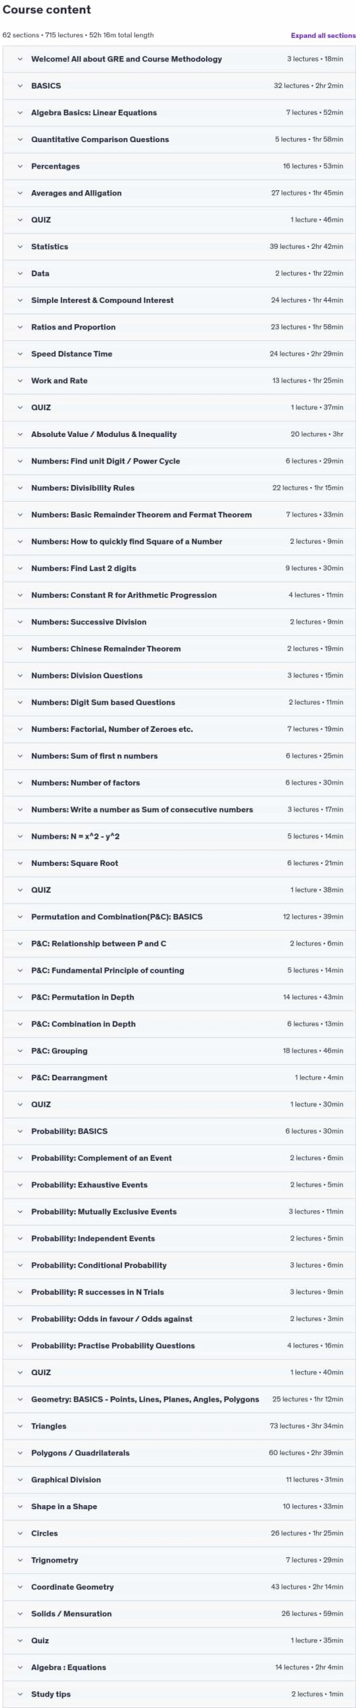Select Coordinate Geometry section title
Screen dimensions: 356x1708
pos(73,1587)
